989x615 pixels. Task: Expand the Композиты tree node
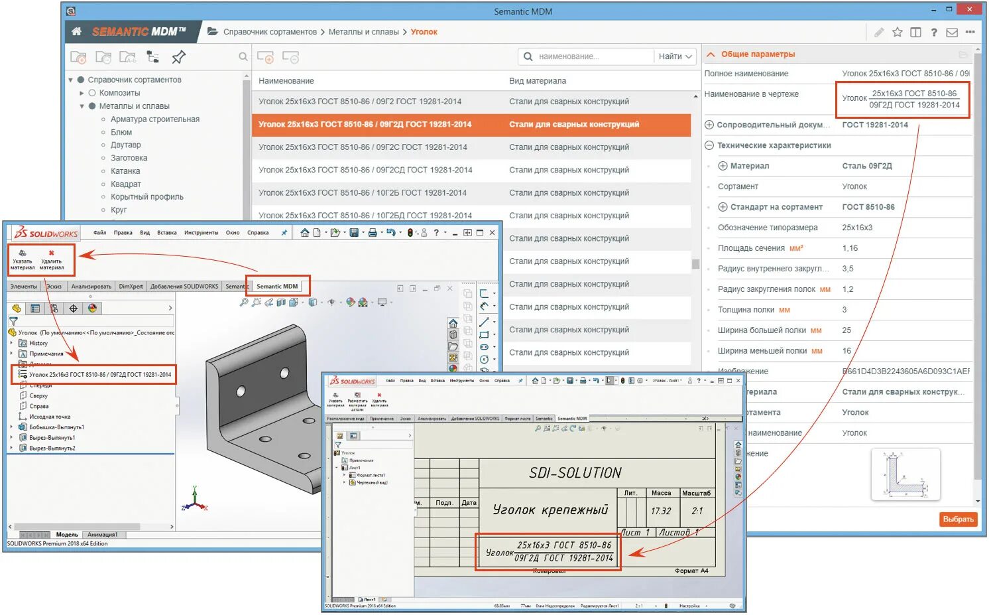pyautogui.click(x=82, y=93)
